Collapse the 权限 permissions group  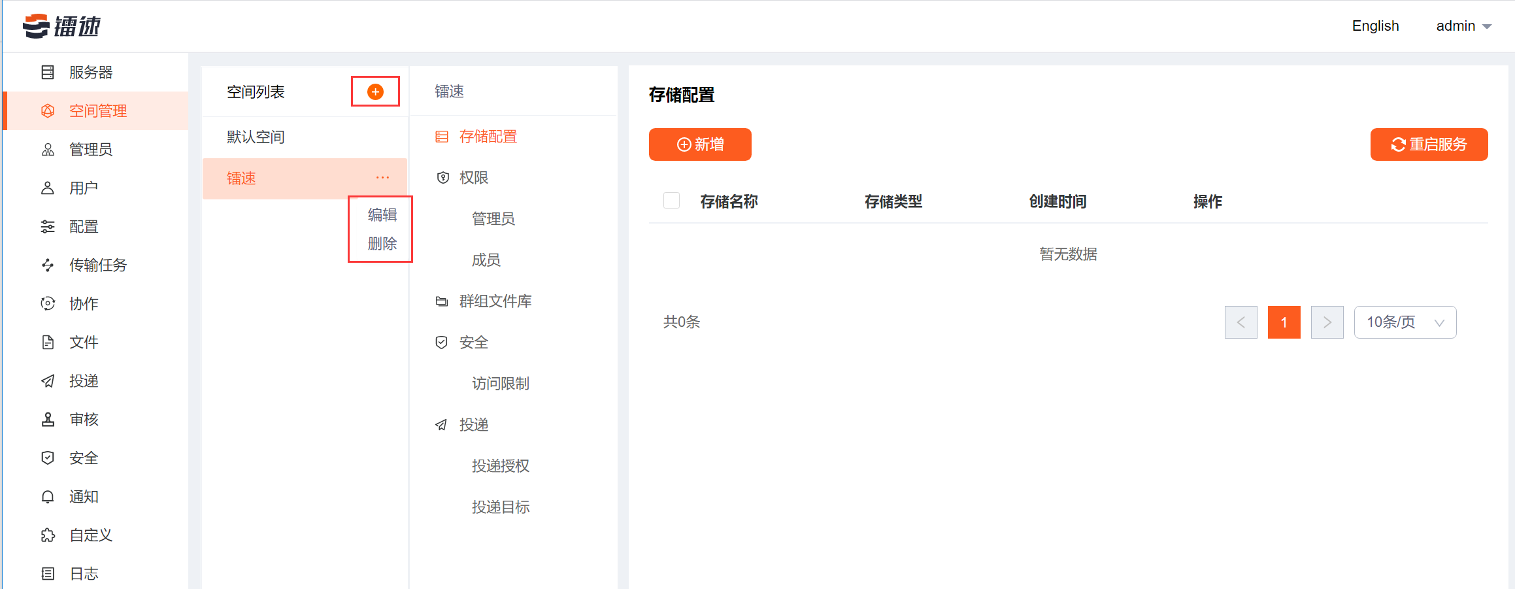(x=474, y=178)
